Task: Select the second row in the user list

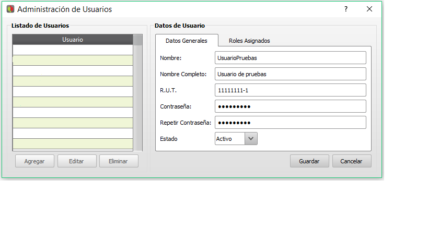Action: pyautogui.click(x=73, y=61)
